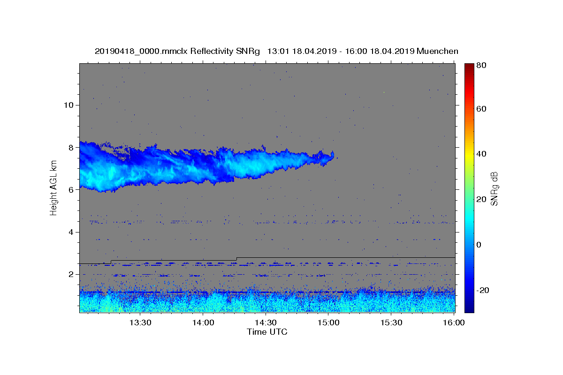Click the dark red top of colorbar
The image size is (563, 375).
coord(469,68)
